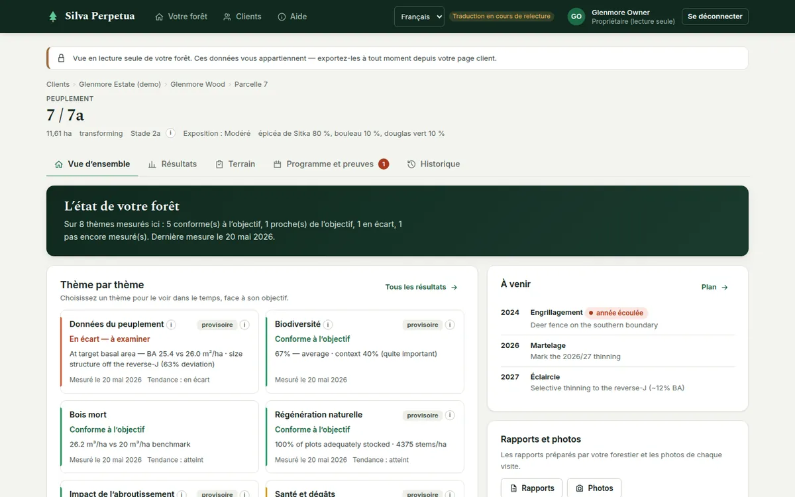Screen dimensions: 795x497
Task: Open Clients in the top navigation
Action: (242, 17)
